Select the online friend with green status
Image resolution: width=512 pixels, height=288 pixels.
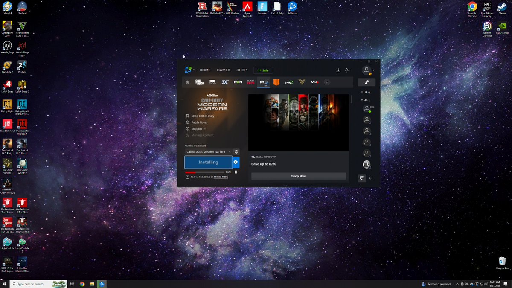(x=367, y=109)
